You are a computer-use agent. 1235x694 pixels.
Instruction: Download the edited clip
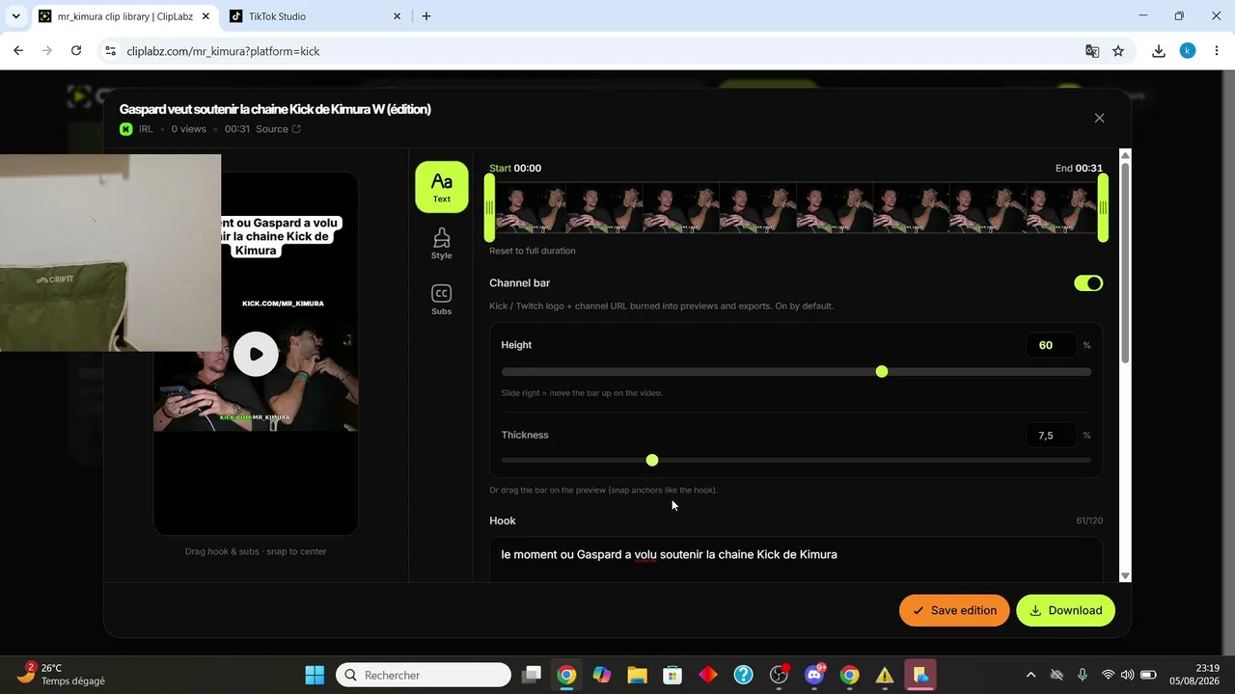point(1065,610)
